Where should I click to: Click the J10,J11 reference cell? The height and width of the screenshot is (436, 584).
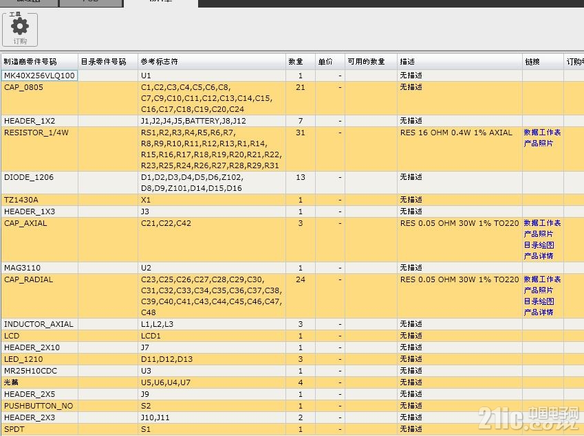pos(212,417)
